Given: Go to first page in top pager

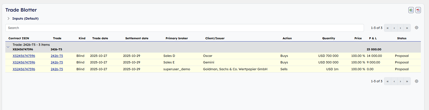Looking at the screenshot, I should point(388,28).
